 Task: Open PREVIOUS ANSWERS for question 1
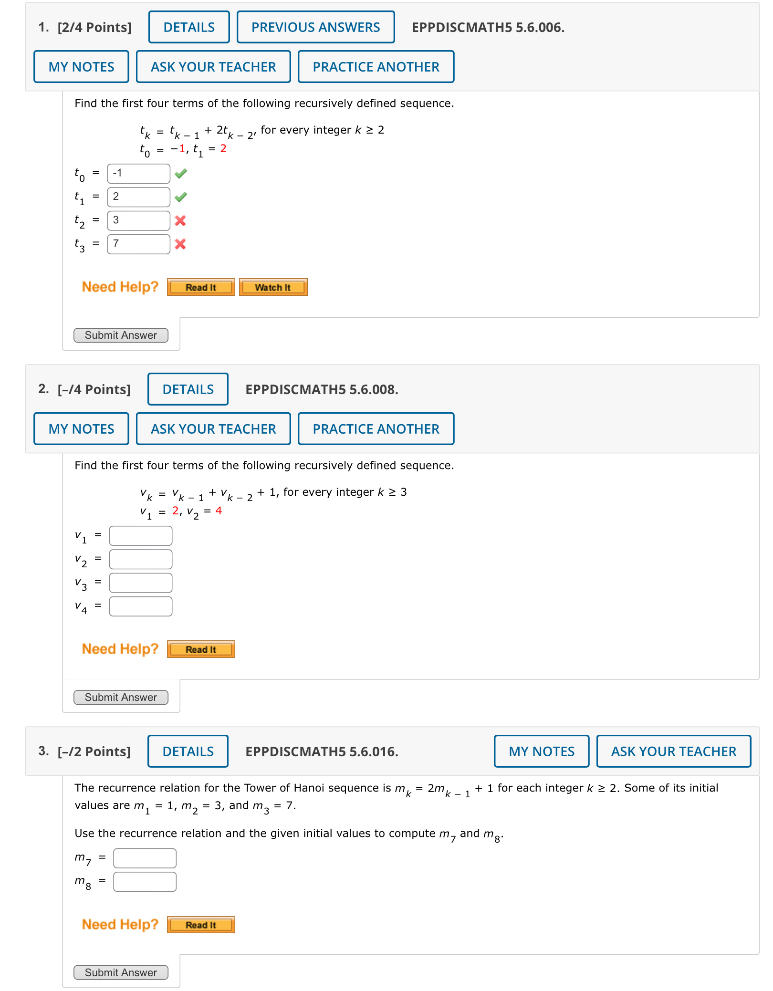coord(316,27)
